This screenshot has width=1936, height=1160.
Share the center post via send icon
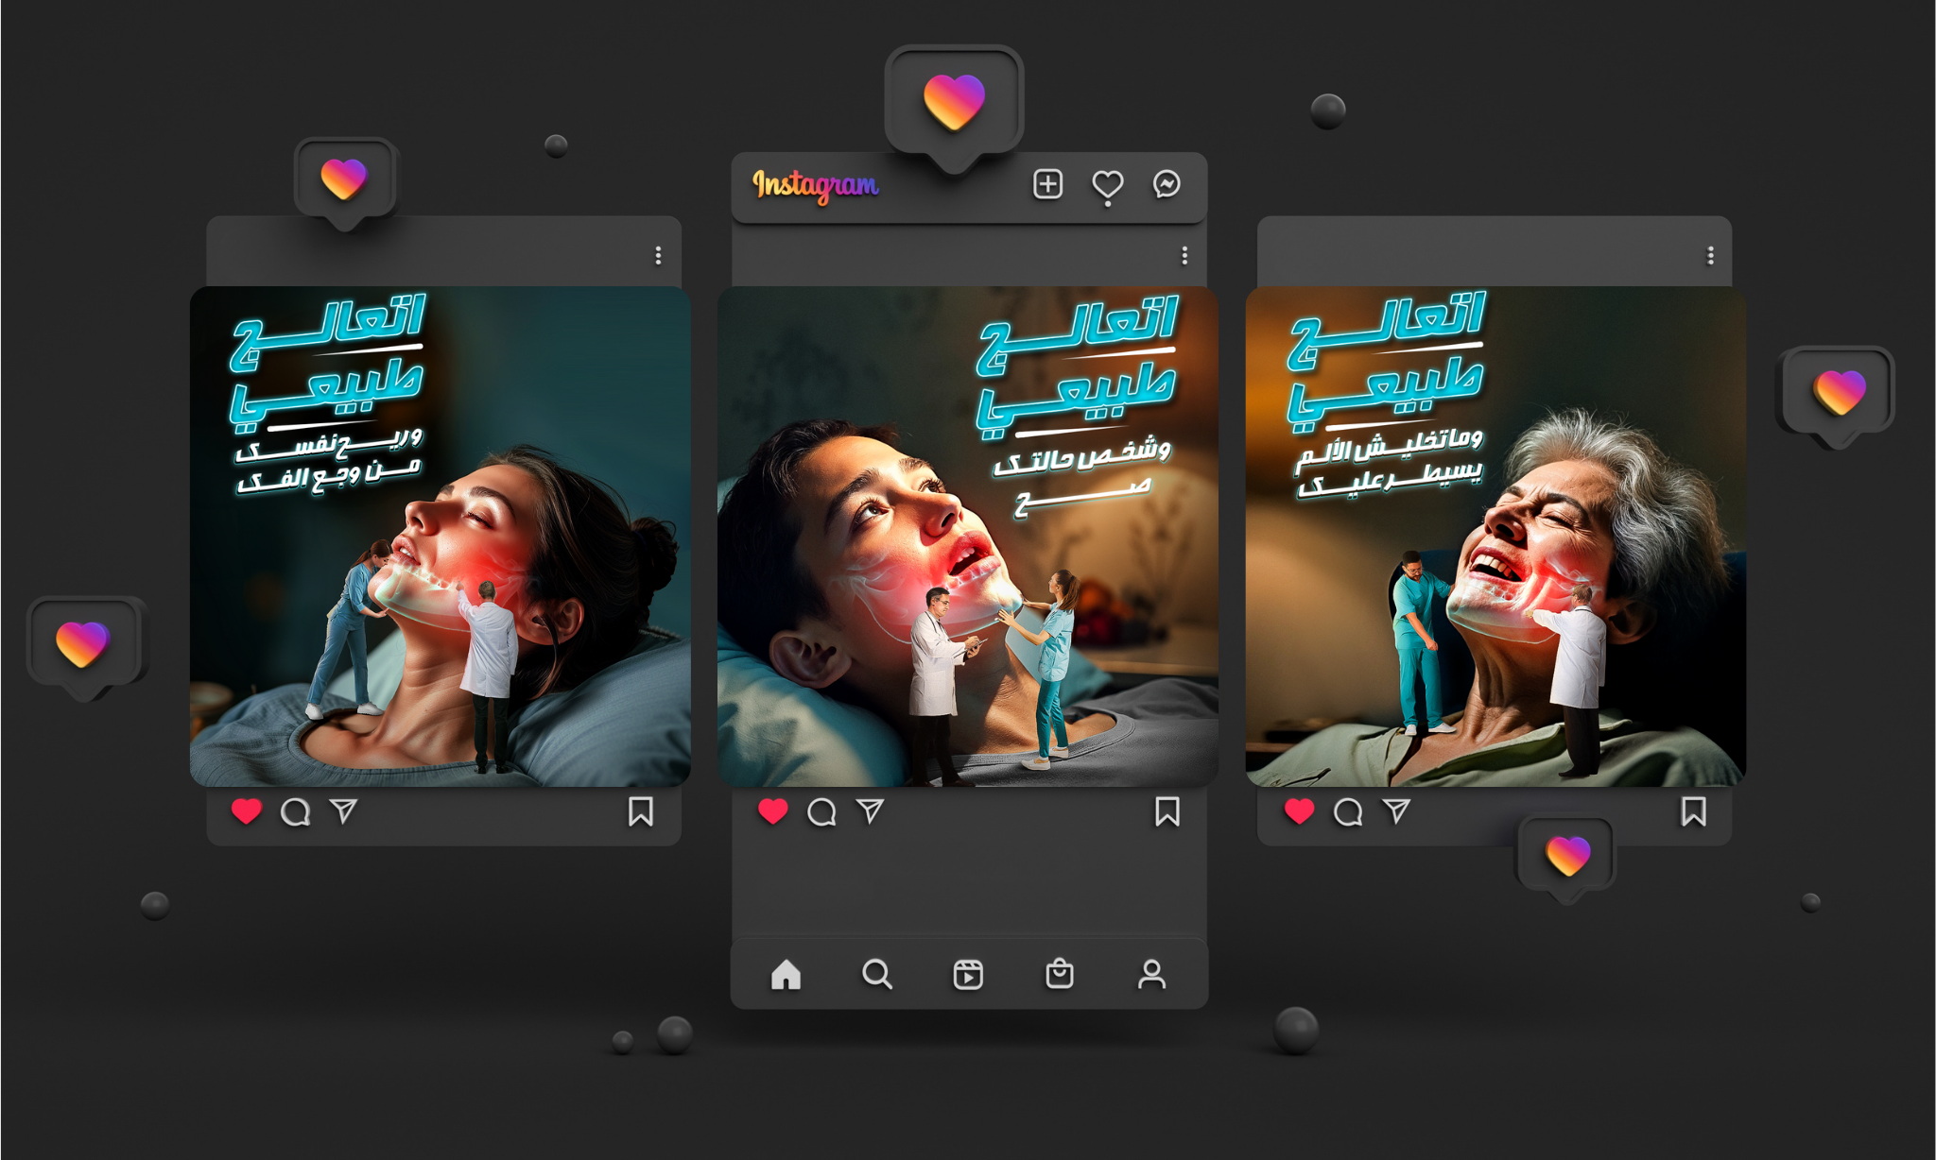pyautogui.click(x=871, y=811)
